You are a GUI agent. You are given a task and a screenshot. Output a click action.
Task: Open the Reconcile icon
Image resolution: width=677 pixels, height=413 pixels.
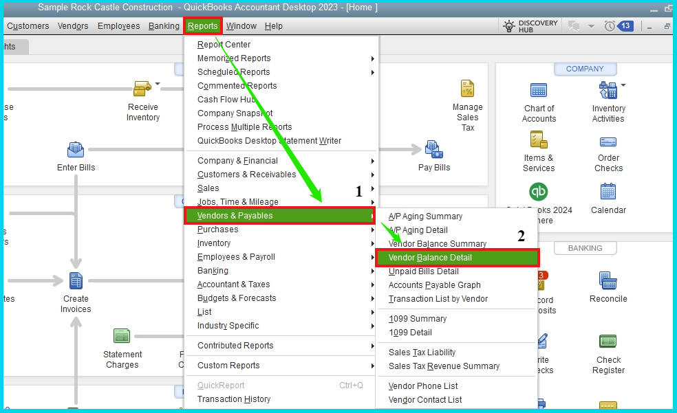click(x=608, y=280)
